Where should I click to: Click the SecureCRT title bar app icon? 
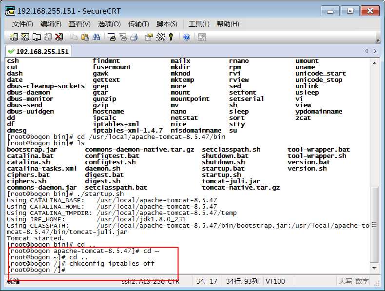click(10, 11)
